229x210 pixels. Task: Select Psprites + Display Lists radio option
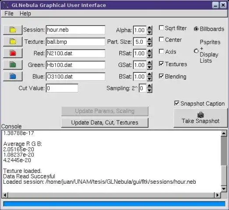(196, 51)
